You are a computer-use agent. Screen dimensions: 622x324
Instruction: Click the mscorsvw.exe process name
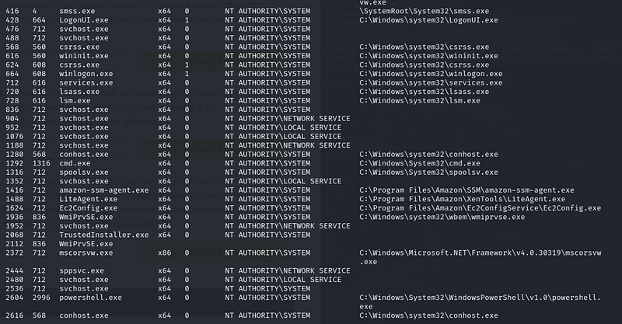pyautogui.click(x=86, y=253)
